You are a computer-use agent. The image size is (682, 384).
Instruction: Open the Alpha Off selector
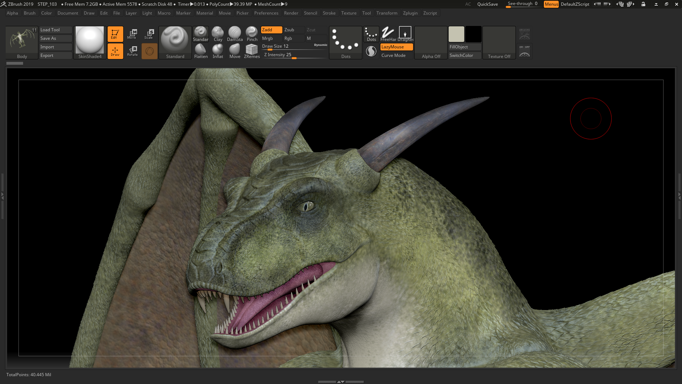[x=431, y=42]
